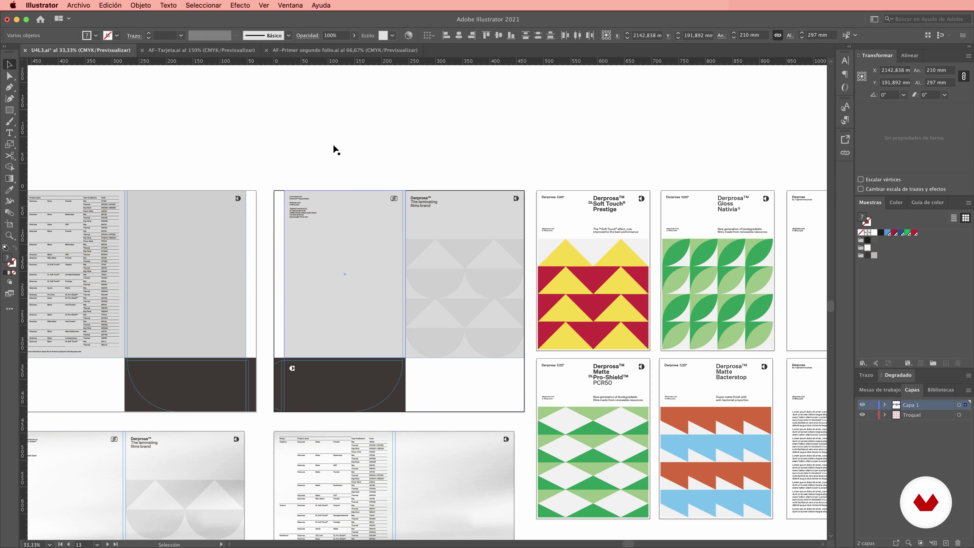Open the Mesas de trabajo tab
The height and width of the screenshot is (548, 974).
pos(879,390)
